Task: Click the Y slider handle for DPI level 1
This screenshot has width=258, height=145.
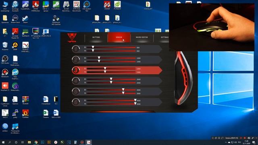Action: pos(93,50)
